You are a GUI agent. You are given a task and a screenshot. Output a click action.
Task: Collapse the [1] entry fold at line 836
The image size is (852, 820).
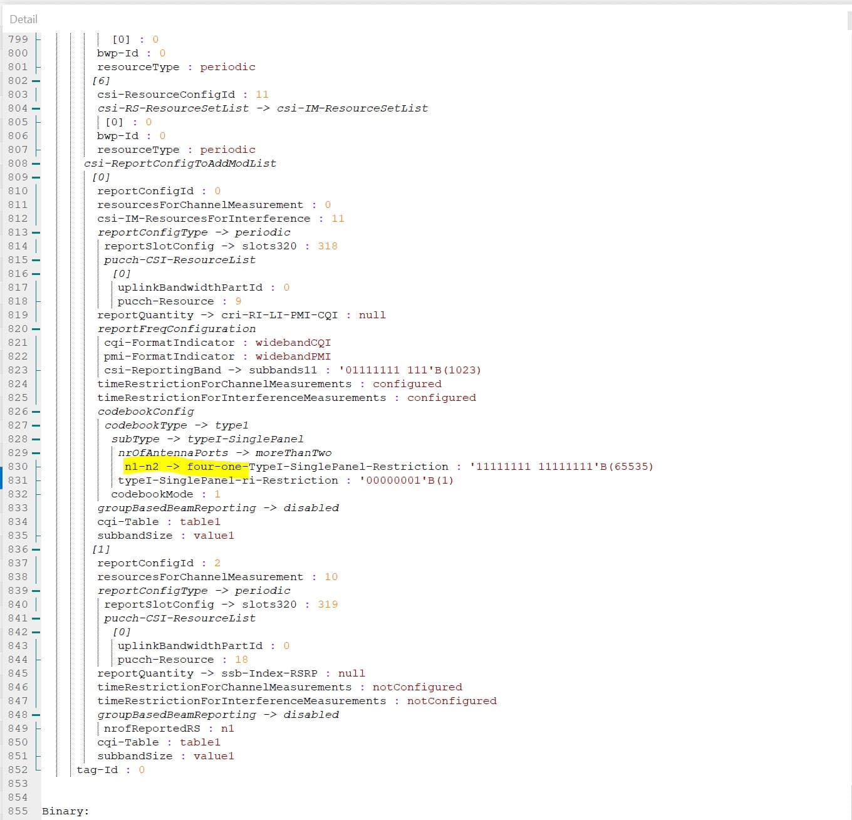click(x=36, y=549)
